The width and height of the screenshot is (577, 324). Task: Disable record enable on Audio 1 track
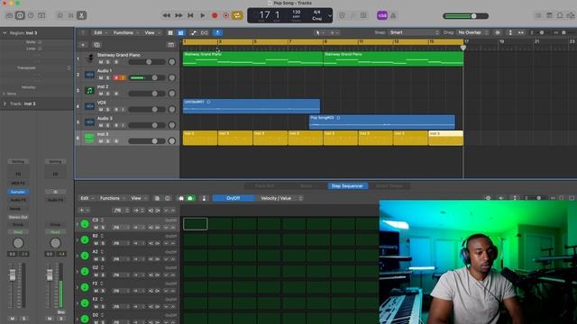[116, 77]
